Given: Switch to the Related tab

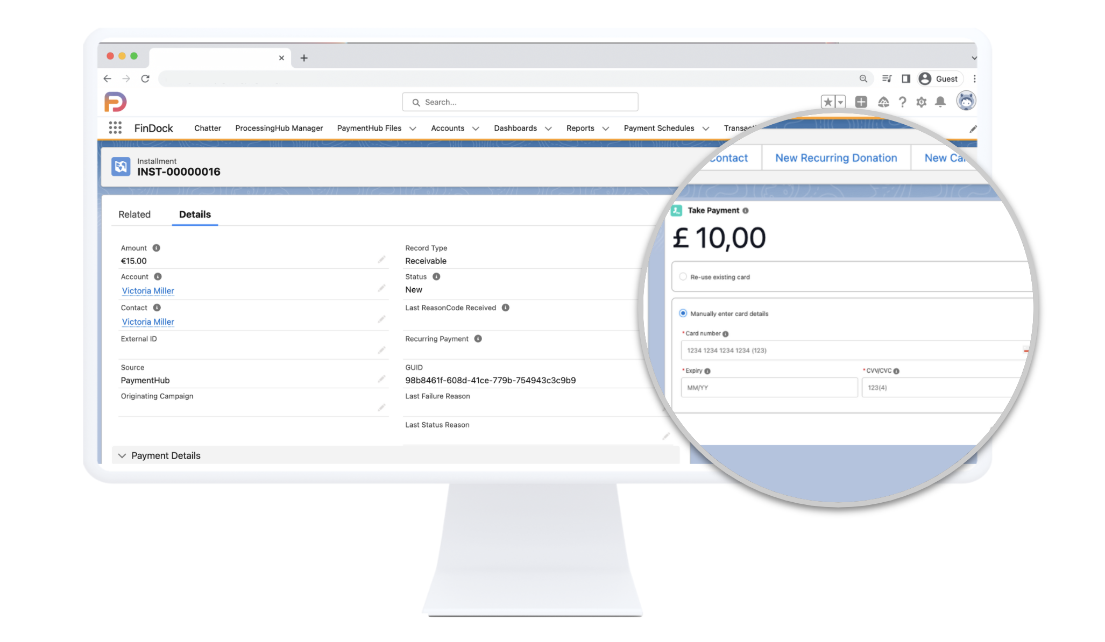Looking at the screenshot, I should coord(134,214).
